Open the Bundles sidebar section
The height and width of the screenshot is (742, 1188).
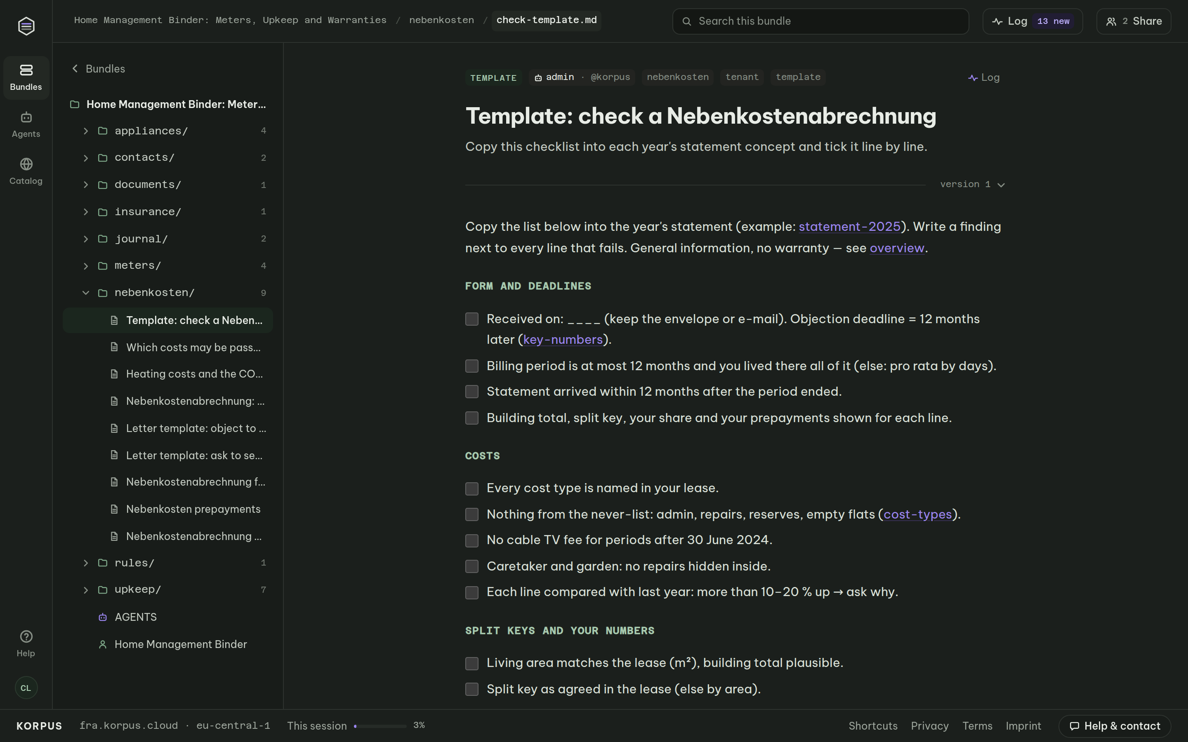coord(26,77)
